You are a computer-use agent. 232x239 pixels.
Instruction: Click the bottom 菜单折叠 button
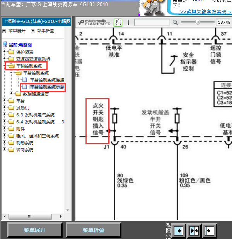[x=94, y=230]
